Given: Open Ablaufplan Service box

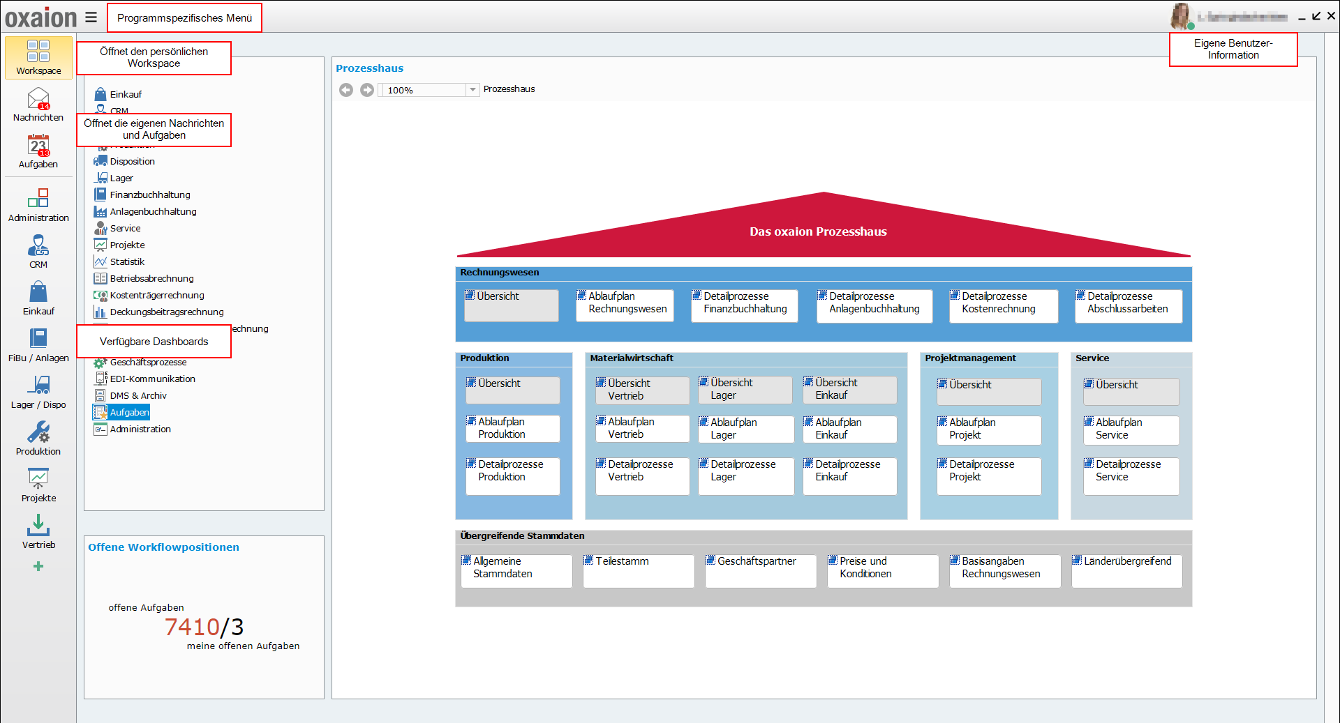Looking at the screenshot, I should (1131, 430).
